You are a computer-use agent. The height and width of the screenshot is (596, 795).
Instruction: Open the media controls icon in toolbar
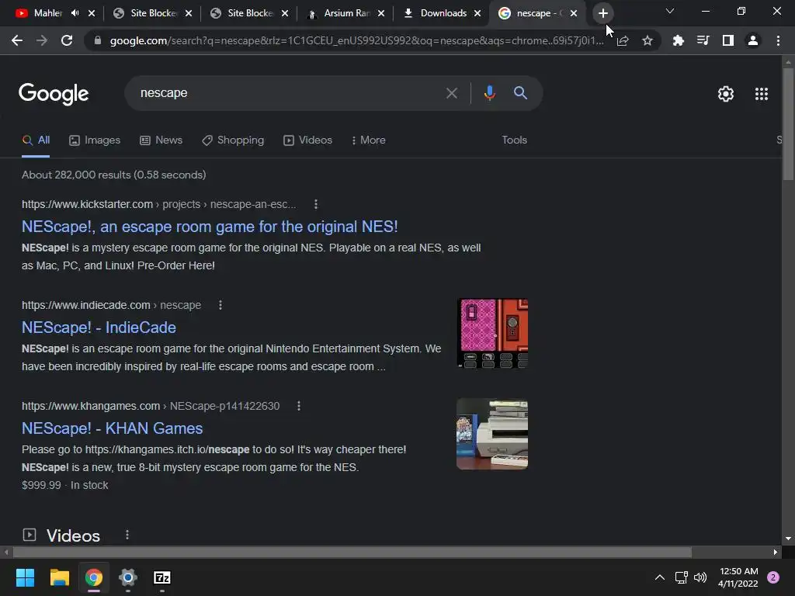703,40
